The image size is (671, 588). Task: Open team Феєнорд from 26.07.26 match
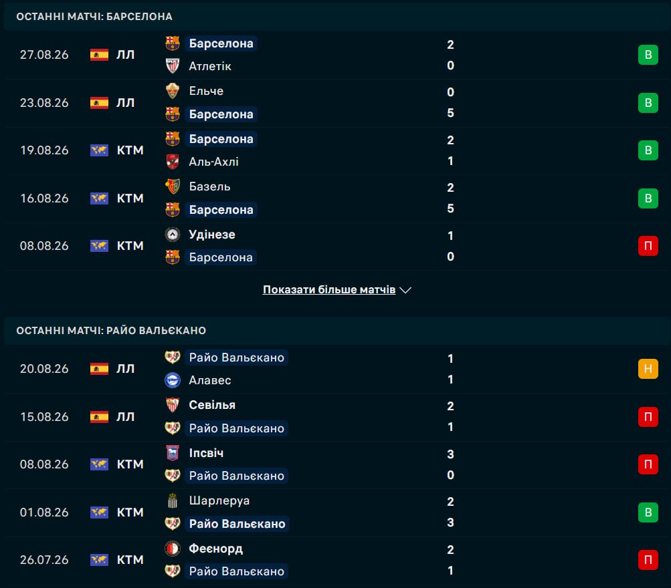[x=215, y=549]
